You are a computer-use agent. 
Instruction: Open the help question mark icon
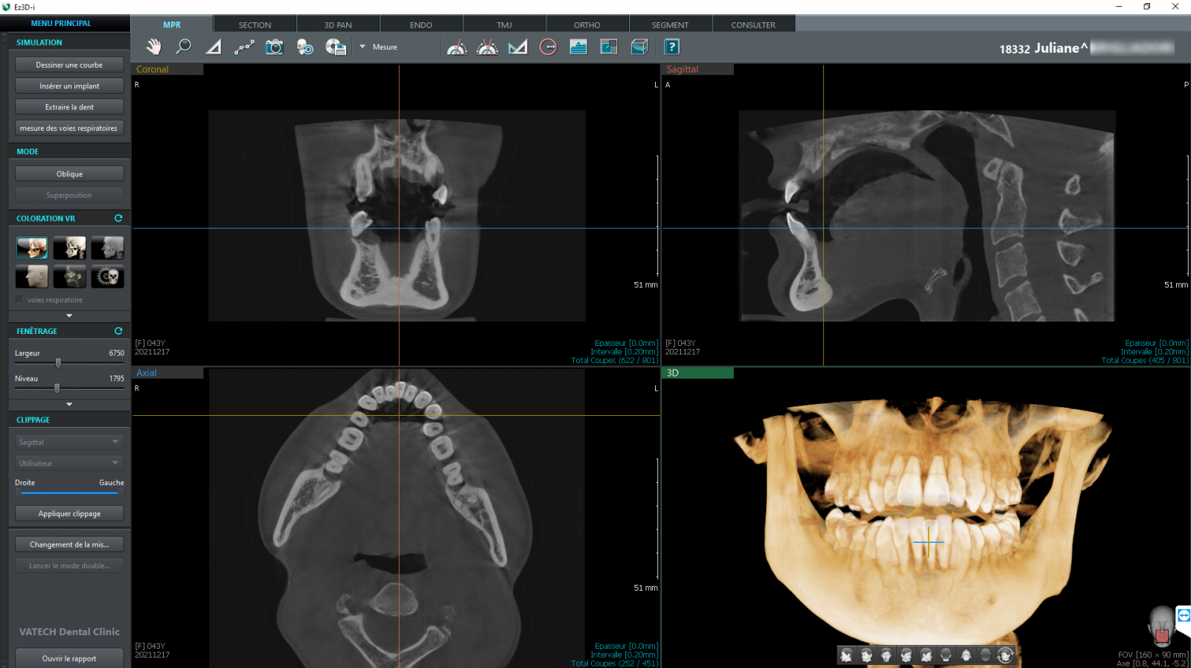pos(671,47)
